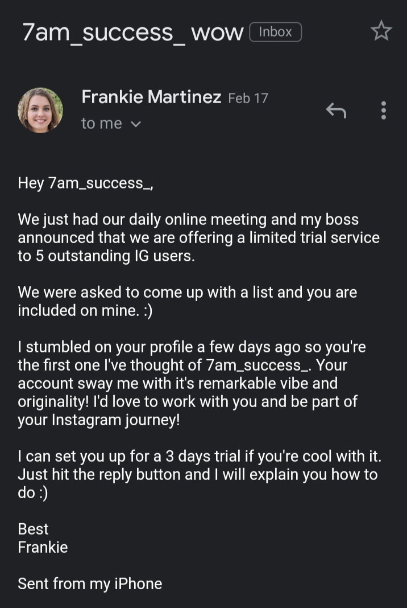Tap the paragraph 'I stumbled on your profile'

coord(192,383)
